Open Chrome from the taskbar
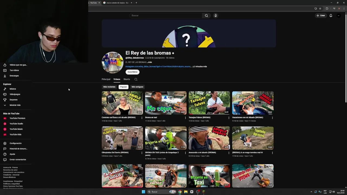 tap(180, 192)
